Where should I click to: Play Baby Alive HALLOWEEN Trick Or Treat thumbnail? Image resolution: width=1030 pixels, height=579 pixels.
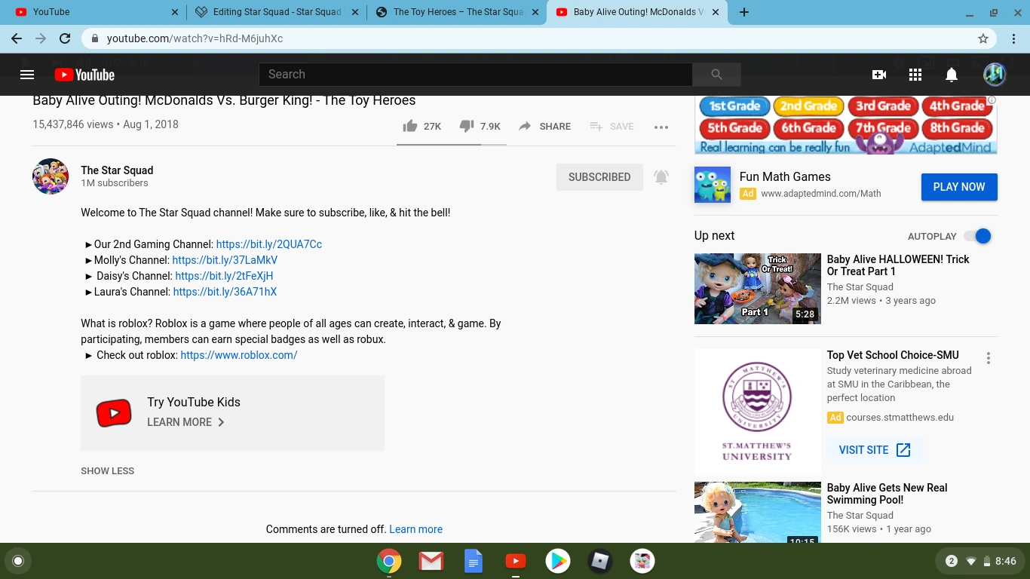click(758, 289)
